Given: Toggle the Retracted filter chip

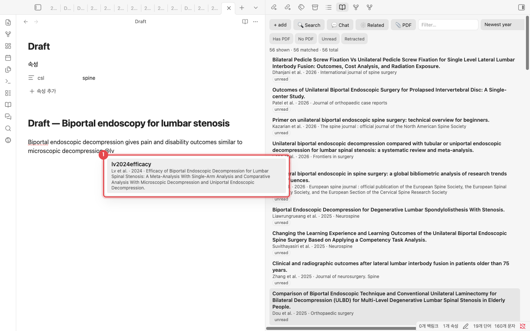Looking at the screenshot, I should tap(354, 39).
